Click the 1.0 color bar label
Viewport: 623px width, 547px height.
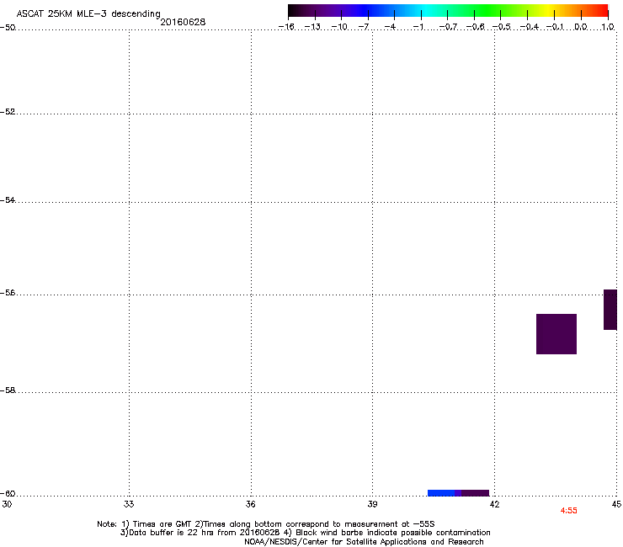[608, 27]
